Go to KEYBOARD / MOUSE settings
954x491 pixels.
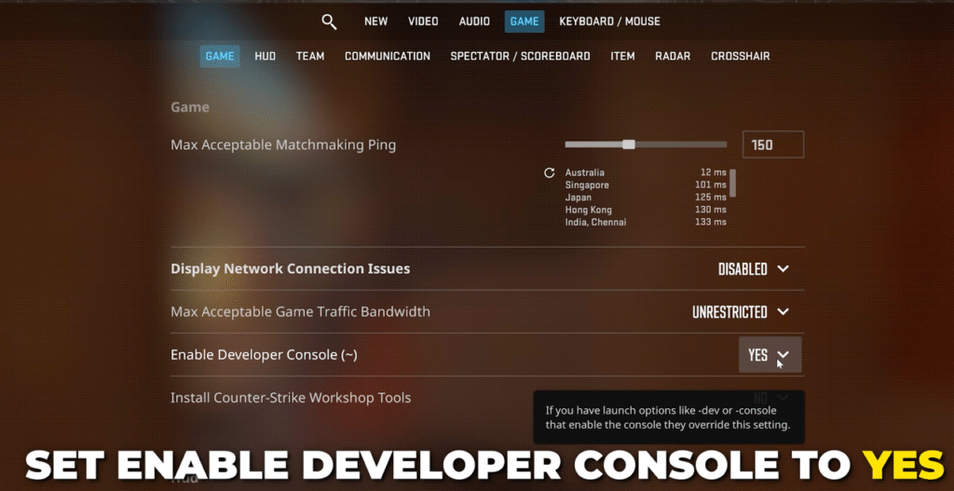click(609, 21)
